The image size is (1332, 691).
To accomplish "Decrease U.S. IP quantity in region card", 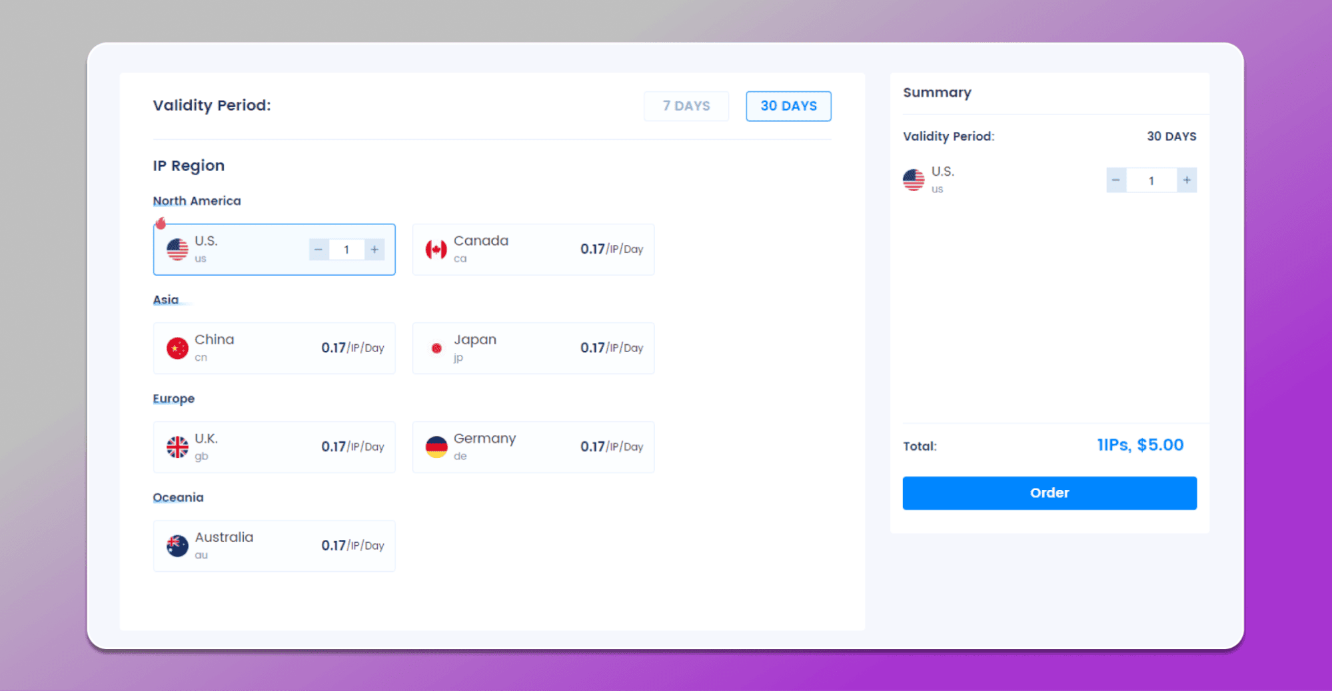I will 319,250.
